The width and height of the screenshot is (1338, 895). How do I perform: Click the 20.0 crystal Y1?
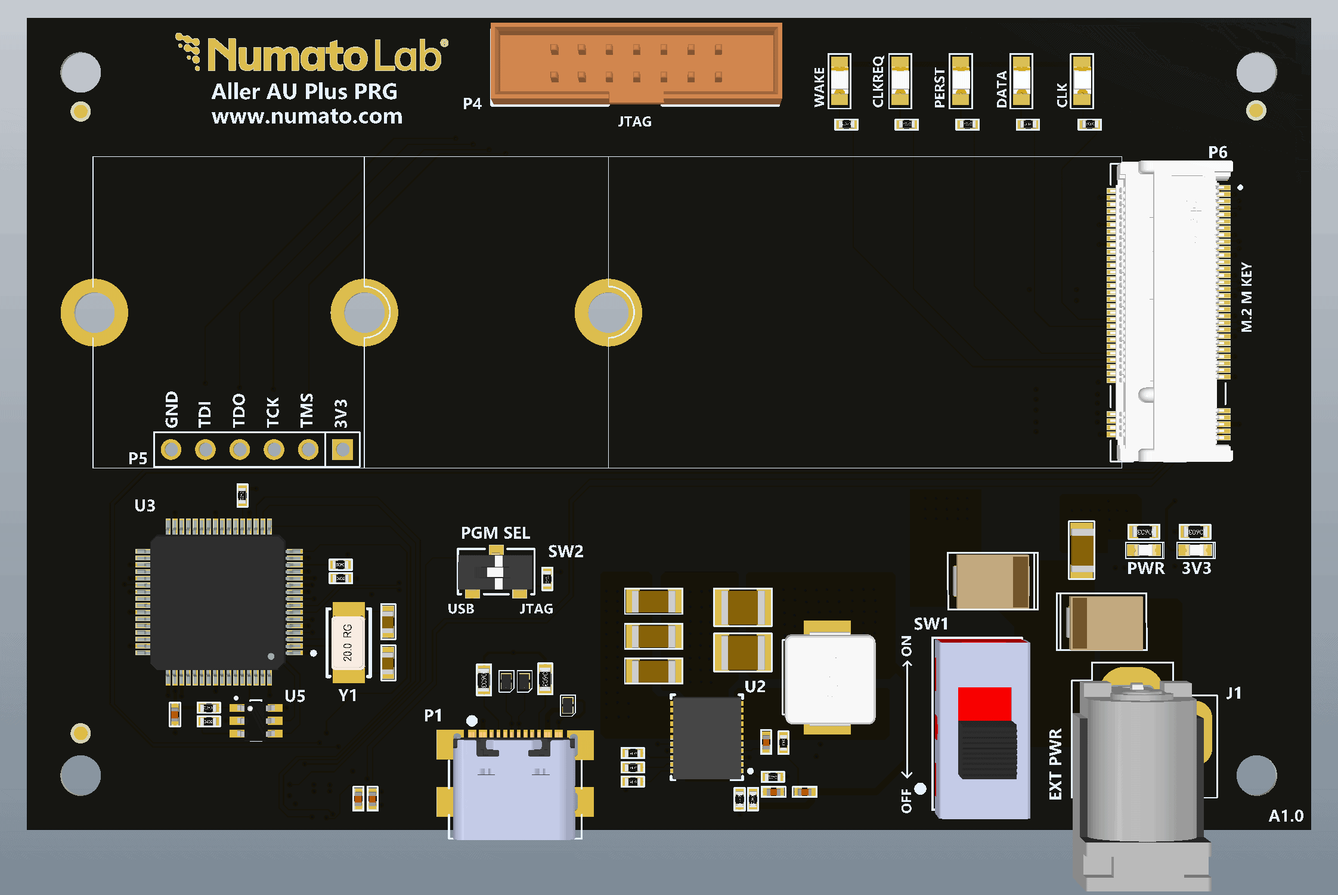tap(348, 643)
